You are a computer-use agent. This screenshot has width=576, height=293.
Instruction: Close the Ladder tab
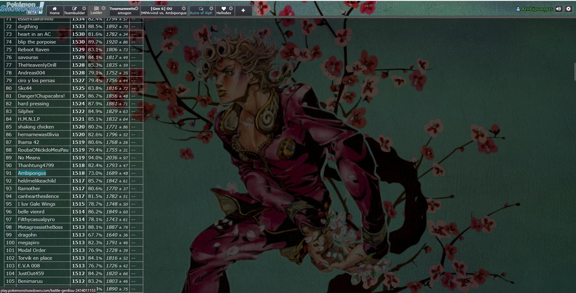click(x=103, y=8)
